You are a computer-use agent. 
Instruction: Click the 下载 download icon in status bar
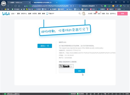click(x=103, y=94)
